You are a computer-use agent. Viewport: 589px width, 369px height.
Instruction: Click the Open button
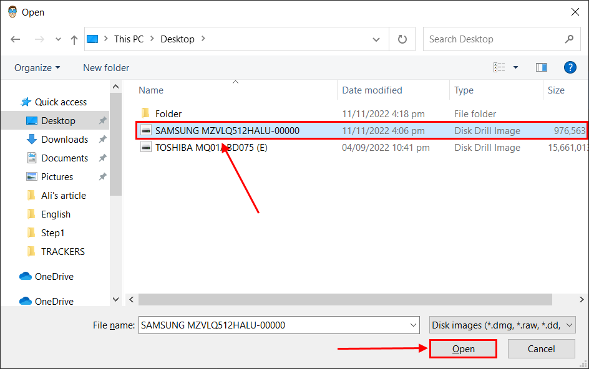tap(463, 348)
